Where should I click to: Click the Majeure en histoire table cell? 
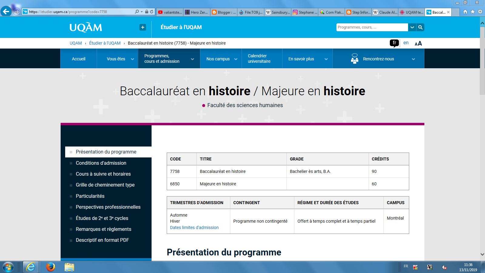[241, 184]
